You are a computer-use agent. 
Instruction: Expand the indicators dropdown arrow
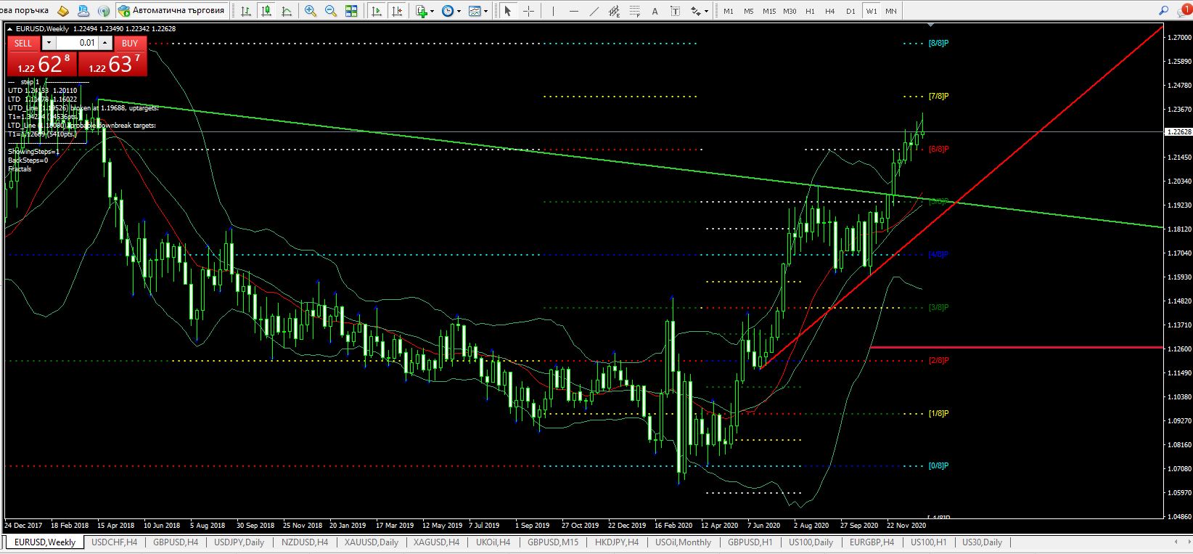tap(432, 11)
